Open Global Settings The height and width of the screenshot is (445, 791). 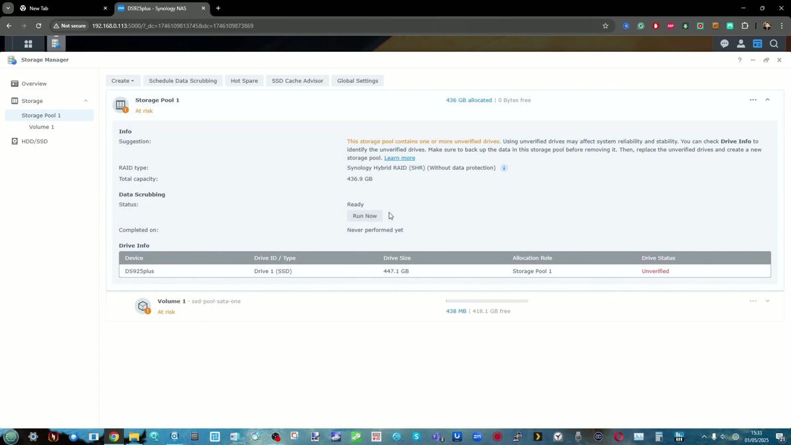[357, 81]
